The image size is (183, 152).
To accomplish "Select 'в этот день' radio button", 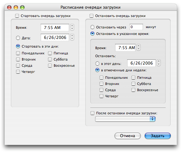I will 97,64.
